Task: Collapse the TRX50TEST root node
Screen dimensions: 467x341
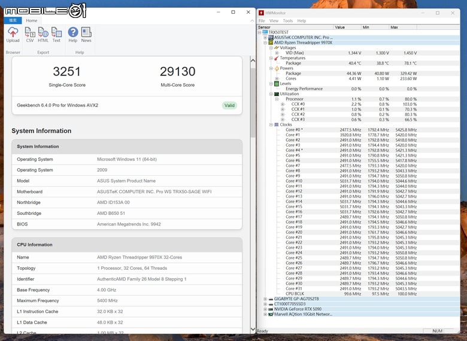Action: [x=259, y=32]
